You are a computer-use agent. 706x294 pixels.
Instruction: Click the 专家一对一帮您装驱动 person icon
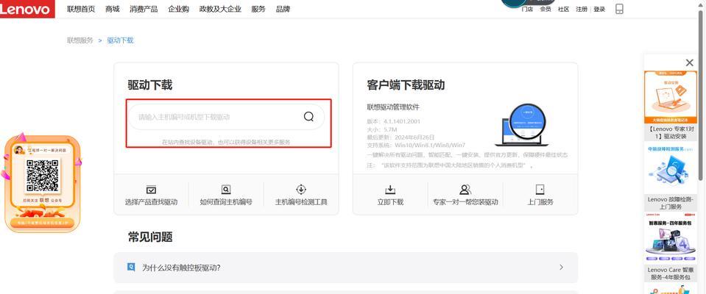click(465, 189)
